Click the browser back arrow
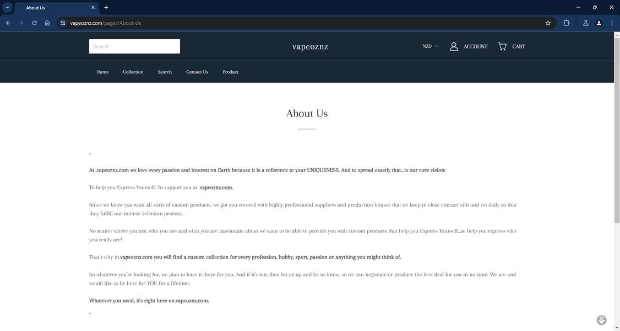Image resolution: width=620 pixels, height=331 pixels. click(8, 23)
